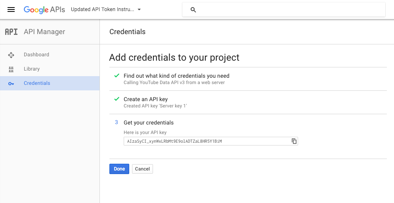The height and width of the screenshot is (203, 394).
Task: Click the Credentials key icon
Action: point(11,83)
